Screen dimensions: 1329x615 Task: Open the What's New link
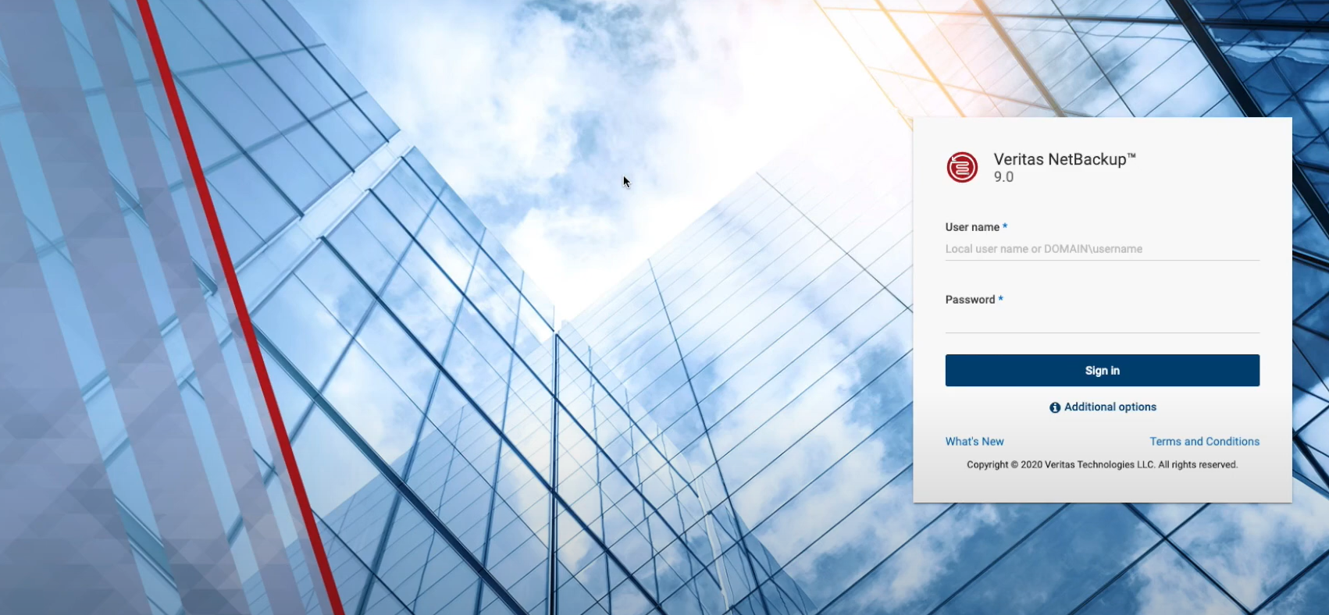click(974, 441)
